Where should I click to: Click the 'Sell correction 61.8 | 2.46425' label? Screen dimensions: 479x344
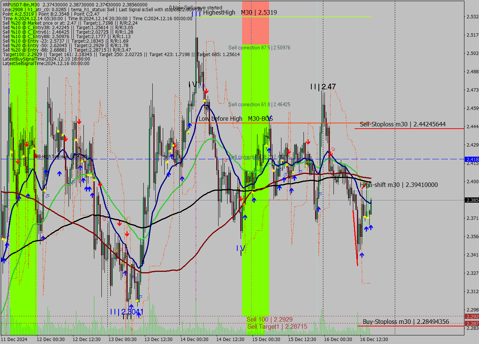[x=259, y=104]
